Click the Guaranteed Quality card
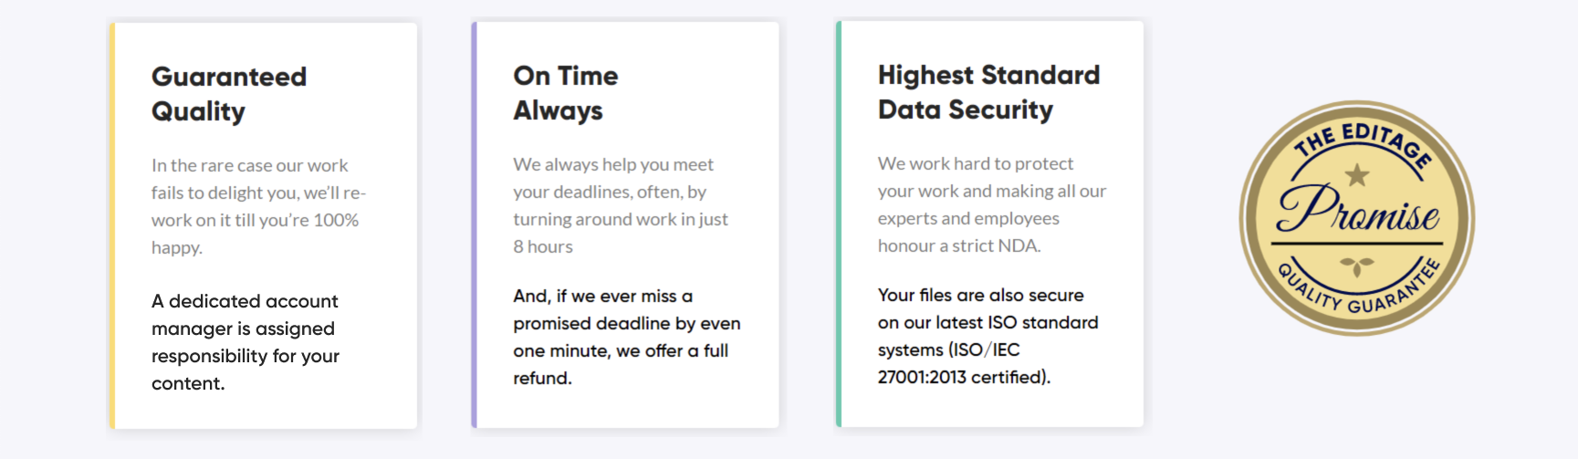This screenshot has width=1578, height=459. (263, 225)
